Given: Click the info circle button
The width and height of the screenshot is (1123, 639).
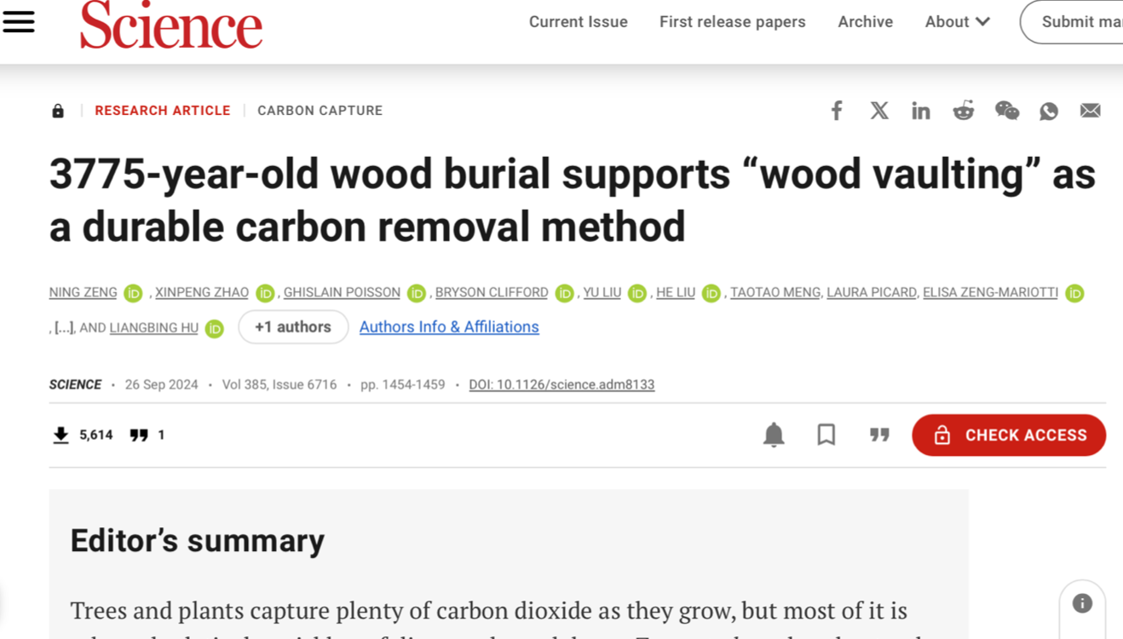Looking at the screenshot, I should tap(1082, 604).
